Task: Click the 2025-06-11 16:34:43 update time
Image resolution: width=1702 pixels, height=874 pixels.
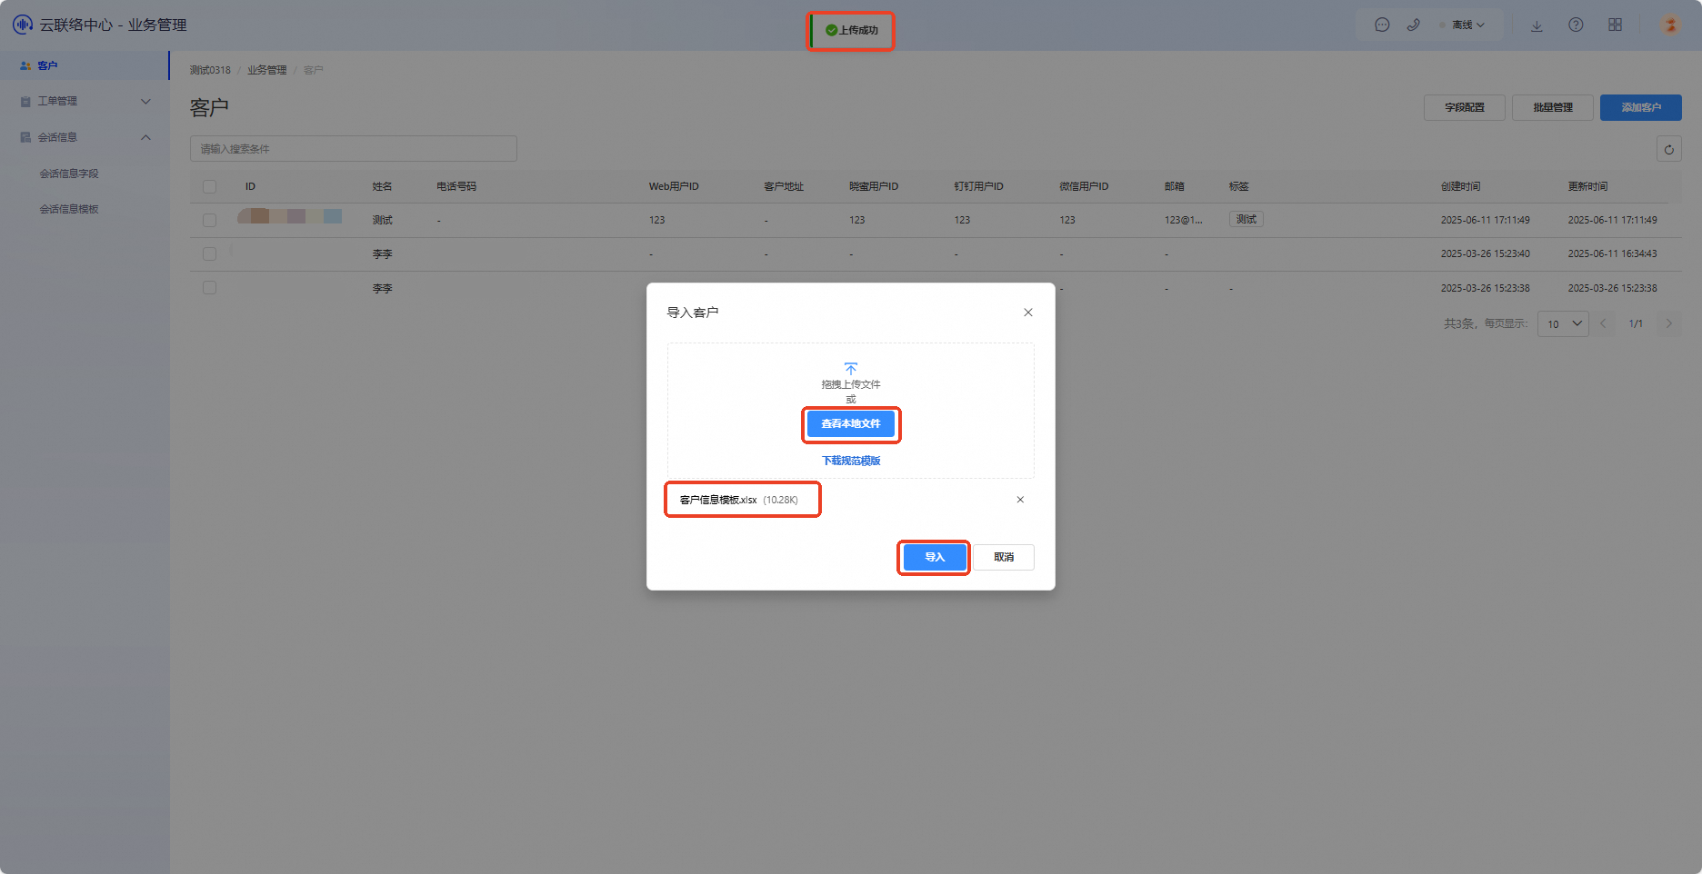Action: (x=1613, y=254)
